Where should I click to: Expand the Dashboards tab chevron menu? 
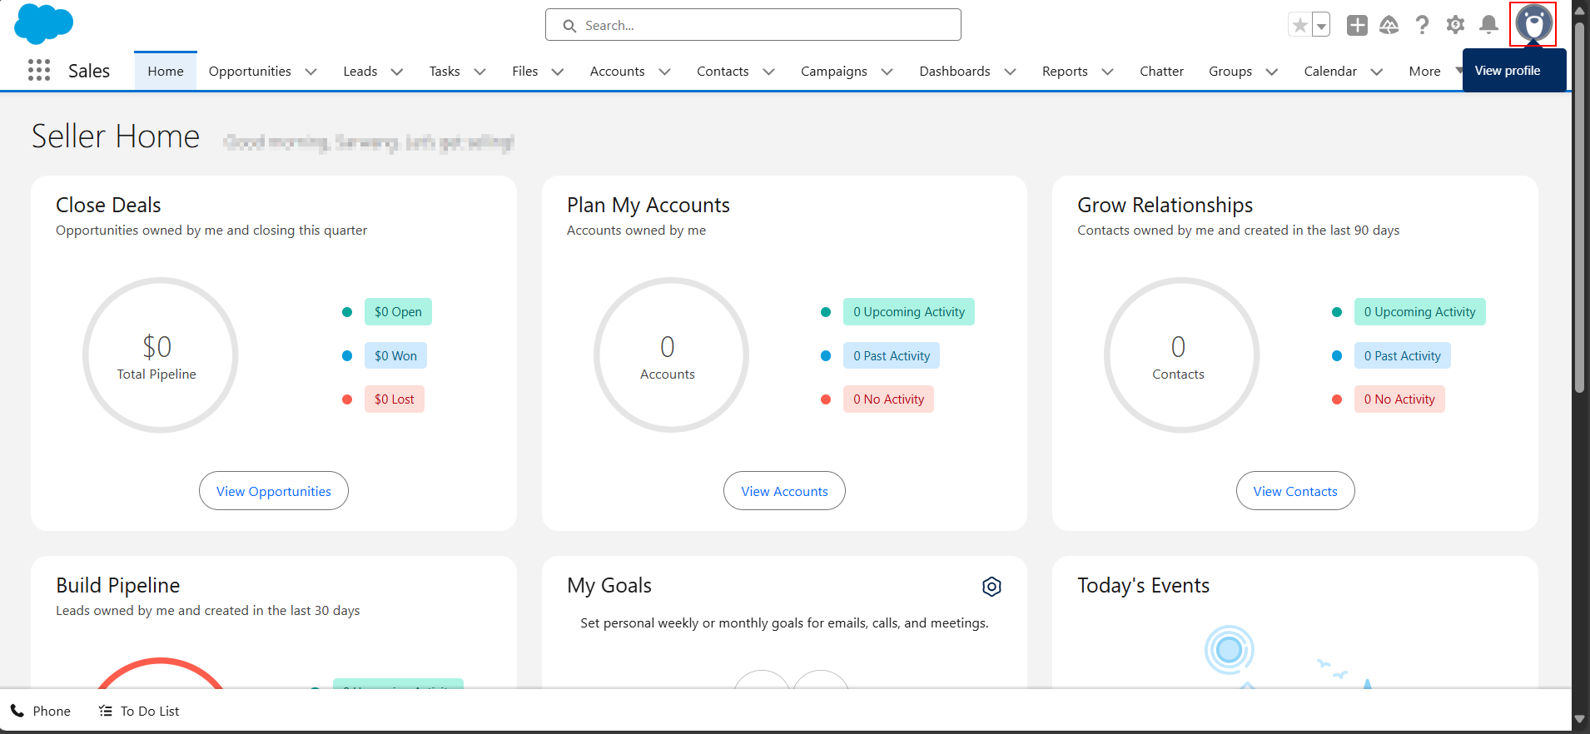(x=1010, y=72)
